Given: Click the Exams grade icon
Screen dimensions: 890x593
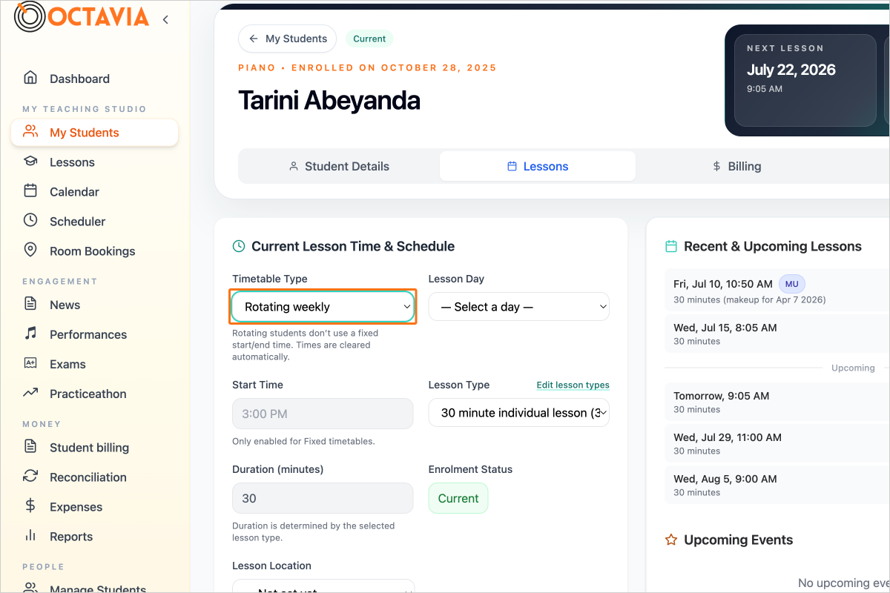Looking at the screenshot, I should [30, 364].
